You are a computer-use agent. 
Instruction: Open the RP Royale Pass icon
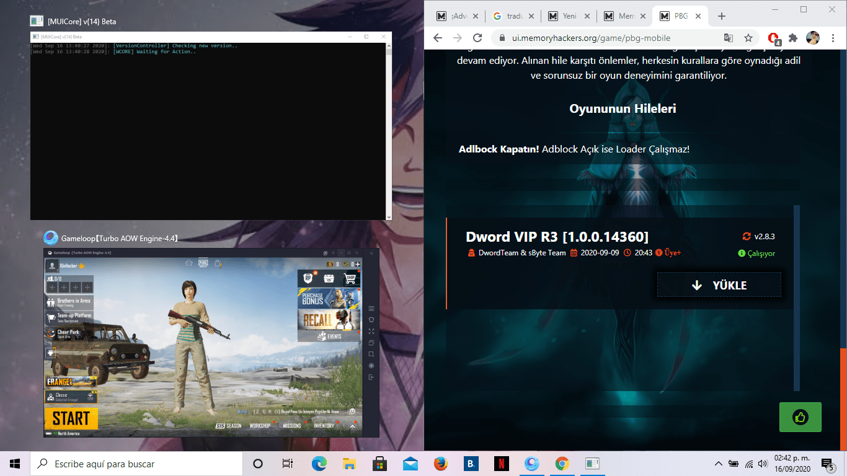click(x=308, y=279)
